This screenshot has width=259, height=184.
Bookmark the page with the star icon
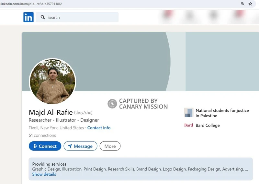(250, 4)
